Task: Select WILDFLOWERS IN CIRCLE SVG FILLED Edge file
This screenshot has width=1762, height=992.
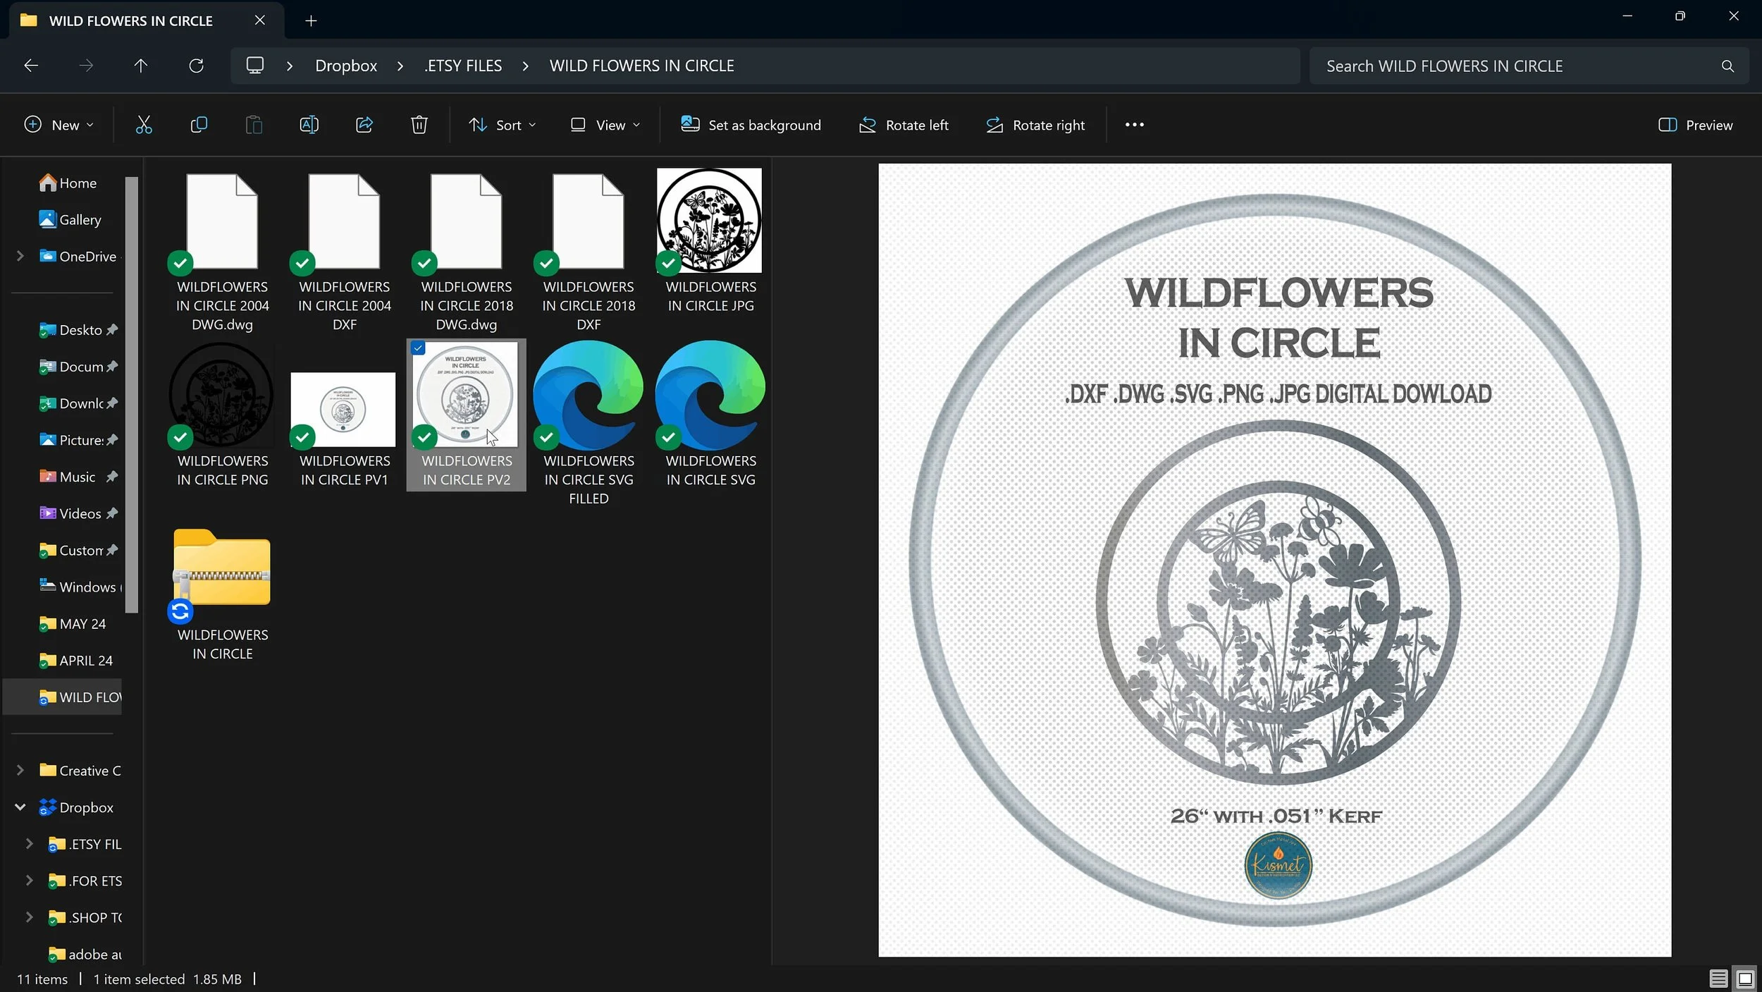Action: coord(589,423)
